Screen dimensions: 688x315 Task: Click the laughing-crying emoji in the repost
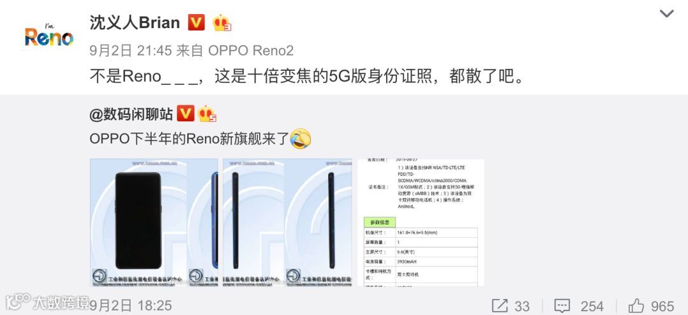tap(301, 139)
